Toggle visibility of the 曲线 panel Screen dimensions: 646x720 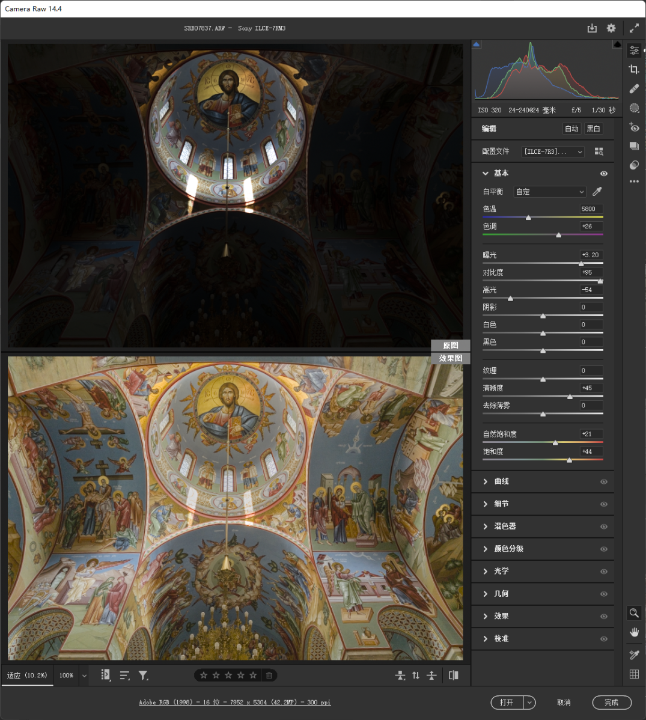click(604, 482)
